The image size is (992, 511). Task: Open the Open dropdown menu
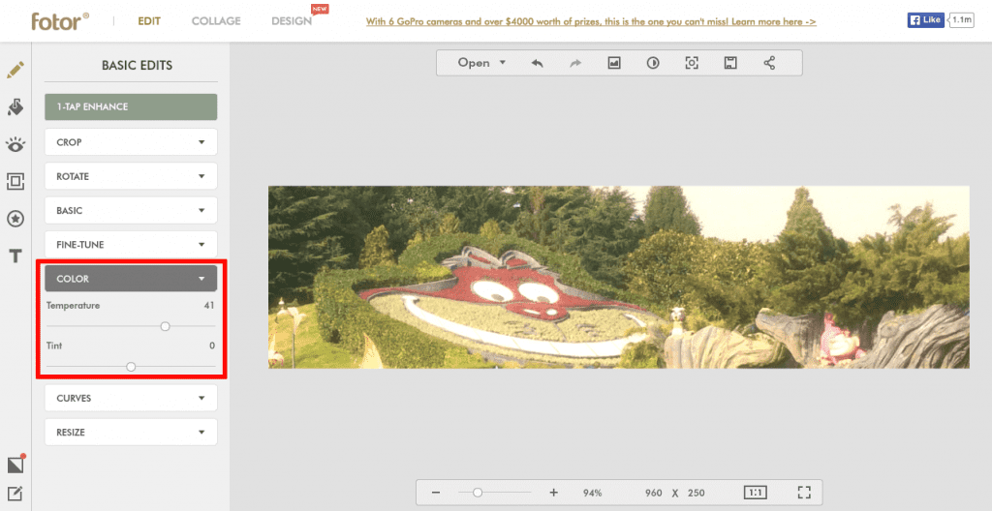[482, 63]
